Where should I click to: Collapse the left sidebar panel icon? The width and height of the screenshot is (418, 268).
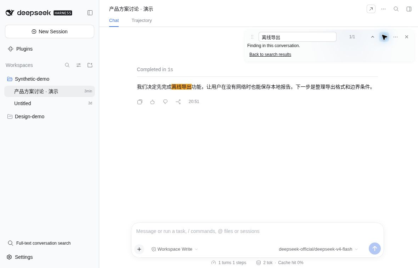(x=90, y=13)
